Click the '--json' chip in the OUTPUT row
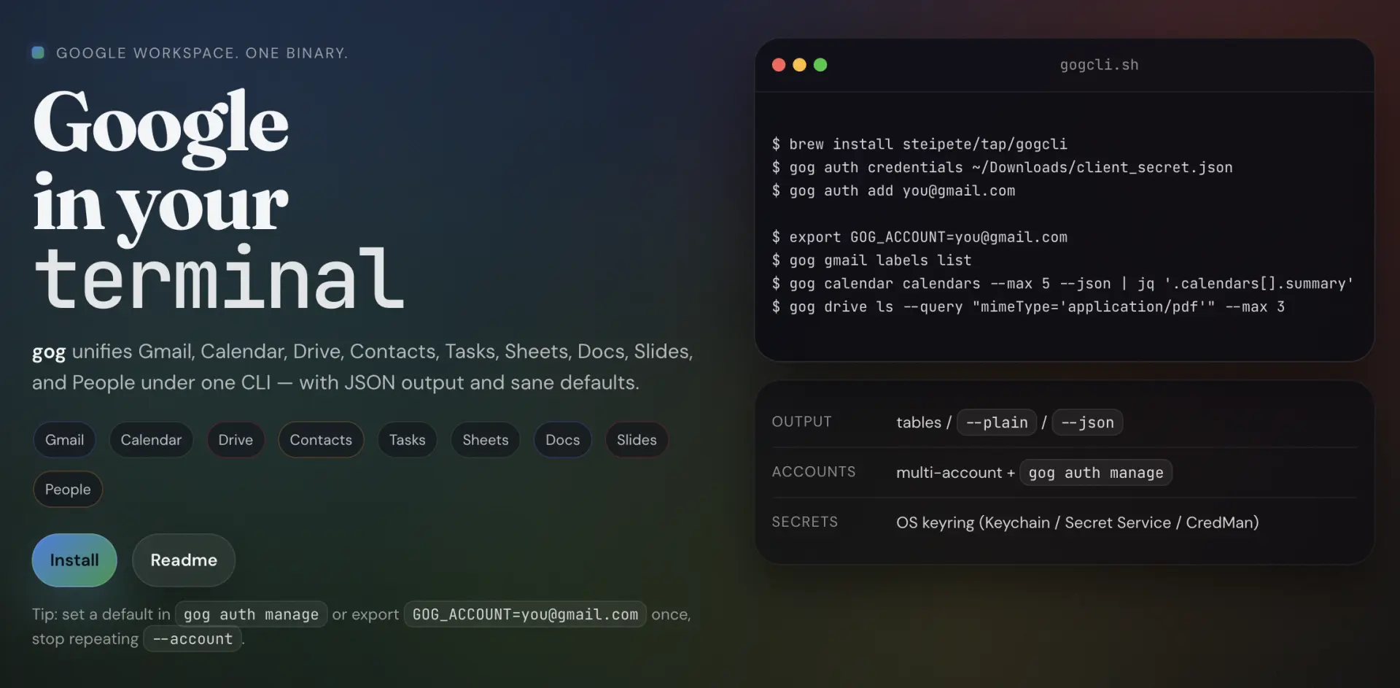Image resolution: width=1400 pixels, height=688 pixels. coord(1087,422)
